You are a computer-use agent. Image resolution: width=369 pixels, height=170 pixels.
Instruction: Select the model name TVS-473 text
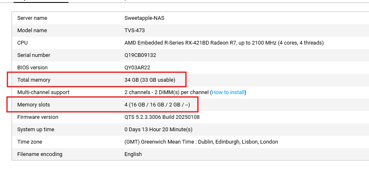[134, 31]
